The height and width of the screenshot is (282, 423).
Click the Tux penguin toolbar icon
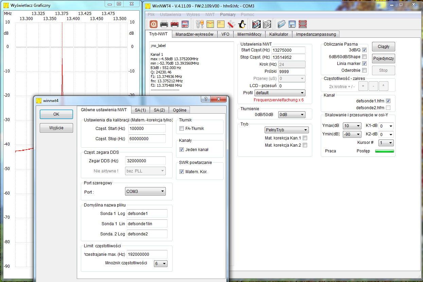[x=242, y=24]
